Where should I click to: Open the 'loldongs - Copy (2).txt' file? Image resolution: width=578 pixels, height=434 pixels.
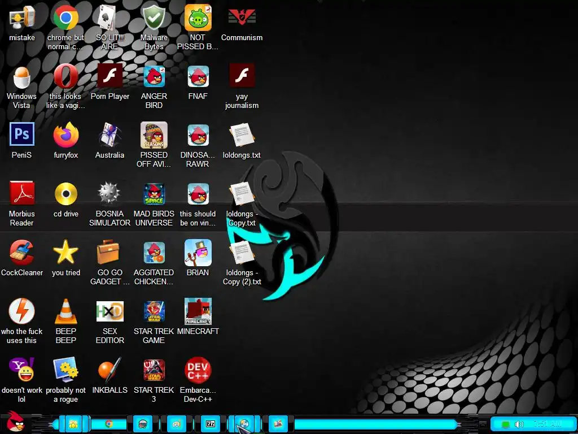(242, 253)
